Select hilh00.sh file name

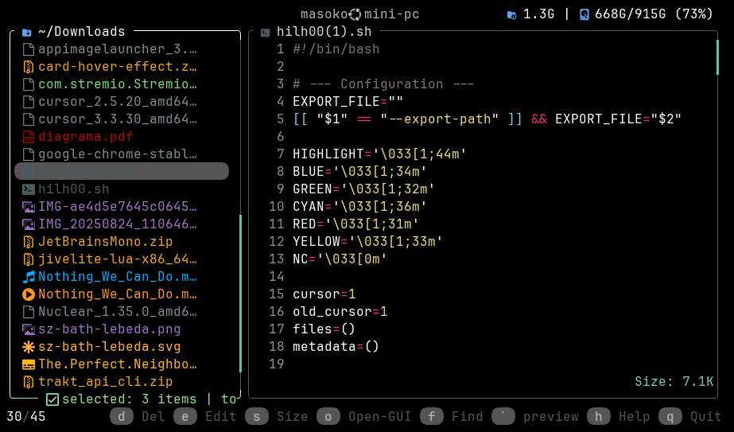74,189
